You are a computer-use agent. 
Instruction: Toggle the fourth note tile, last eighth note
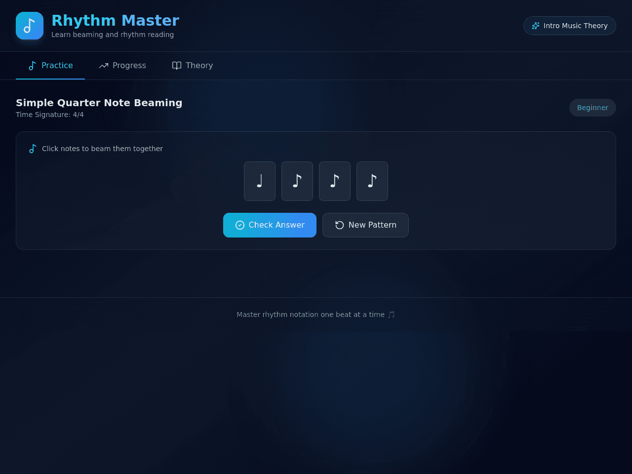[372, 181]
